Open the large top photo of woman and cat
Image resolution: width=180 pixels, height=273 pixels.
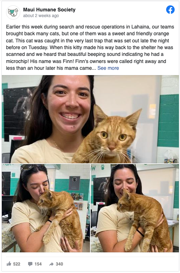(x=90, y=119)
